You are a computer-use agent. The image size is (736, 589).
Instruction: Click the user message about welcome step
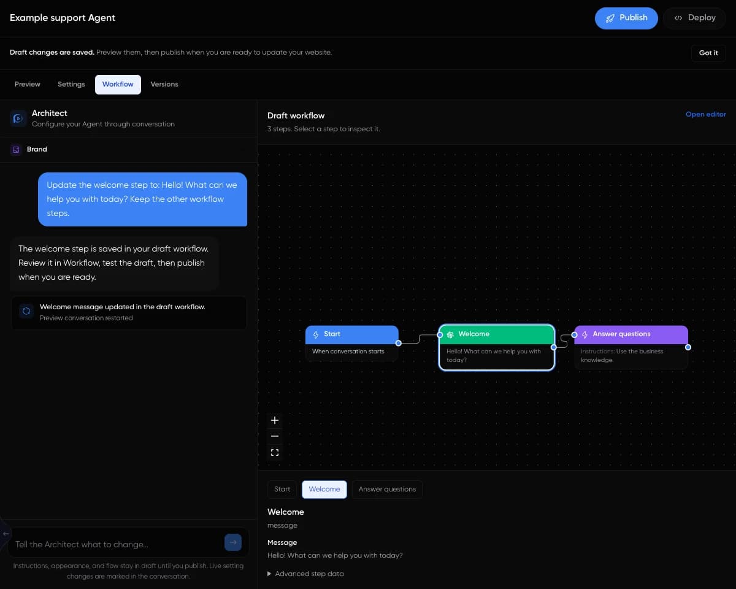143,199
